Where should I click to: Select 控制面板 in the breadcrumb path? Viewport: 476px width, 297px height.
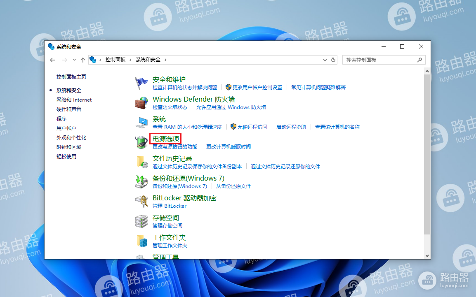point(115,60)
